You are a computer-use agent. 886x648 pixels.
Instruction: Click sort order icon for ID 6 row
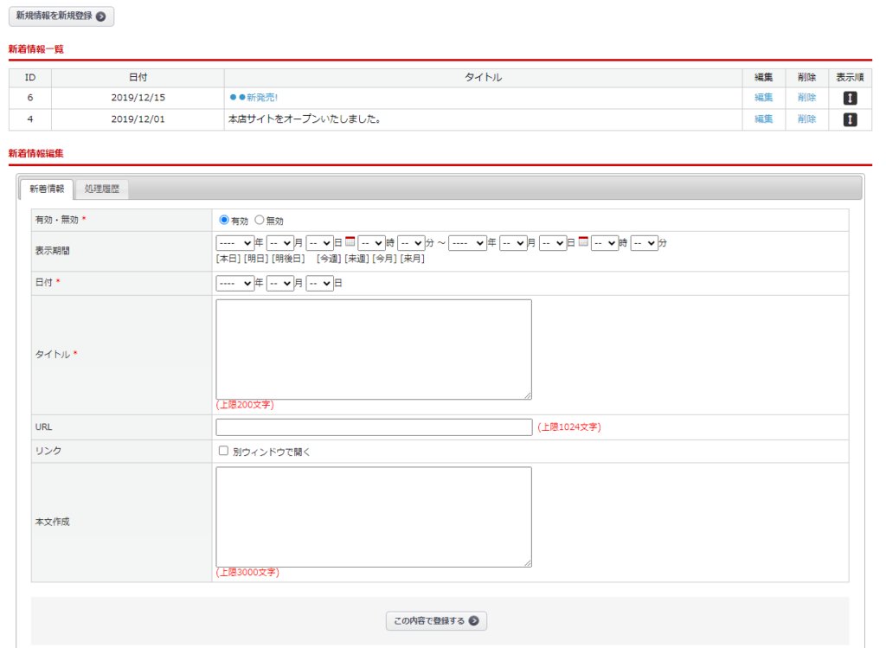pyautogui.click(x=850, y=98)
